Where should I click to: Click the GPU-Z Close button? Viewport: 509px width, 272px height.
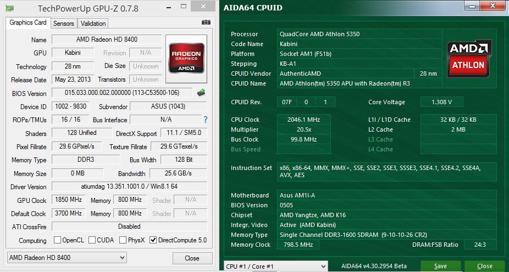pos(192,258)
